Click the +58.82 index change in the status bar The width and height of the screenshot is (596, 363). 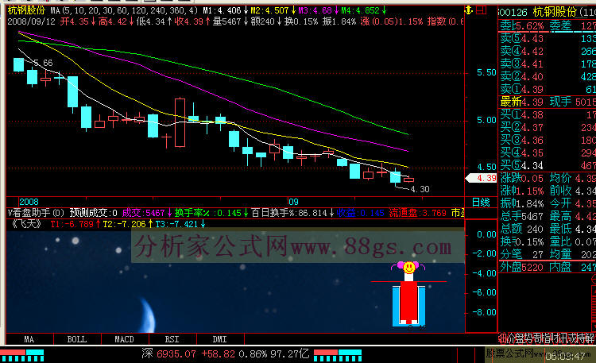point(218,354)
